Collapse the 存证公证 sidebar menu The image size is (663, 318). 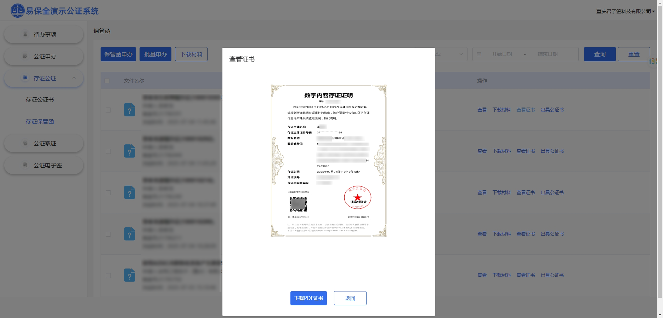[x=74, y=78]
